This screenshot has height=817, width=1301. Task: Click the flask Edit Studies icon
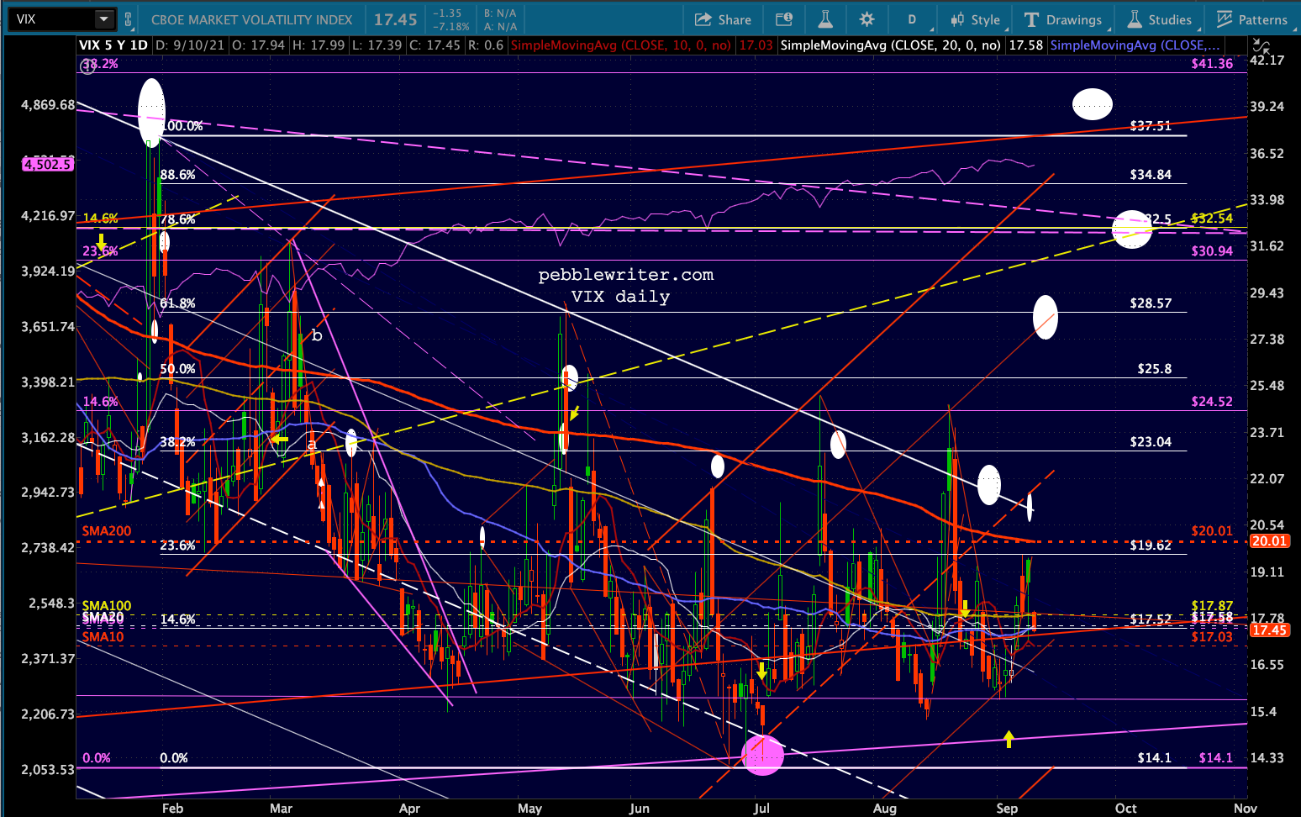pyautogui.click(x=825, y=19)
